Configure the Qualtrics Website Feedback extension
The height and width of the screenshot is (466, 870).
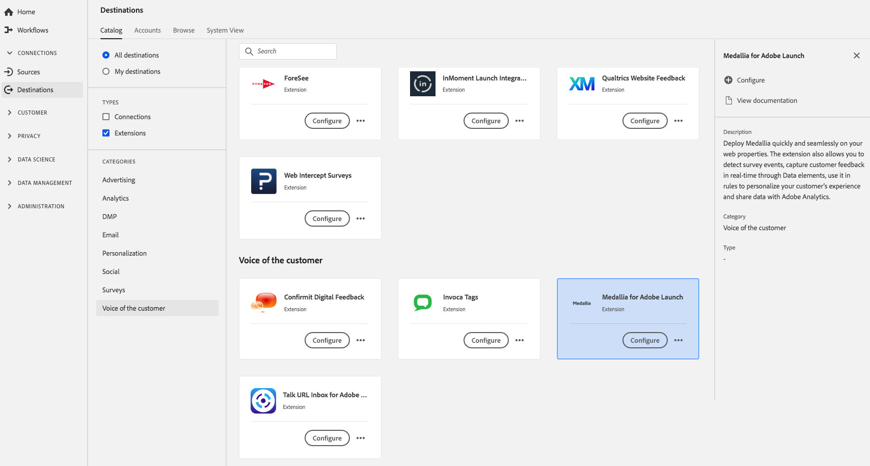point(645,121)
